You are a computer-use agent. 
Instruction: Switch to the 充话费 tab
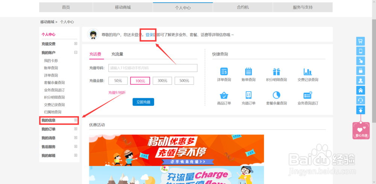pyautogui.click(x=95, y=54)
